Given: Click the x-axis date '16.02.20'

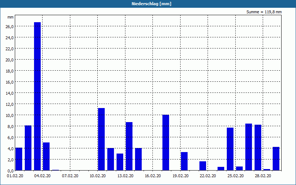Looking at the screenshot, I should click(153, 176).
